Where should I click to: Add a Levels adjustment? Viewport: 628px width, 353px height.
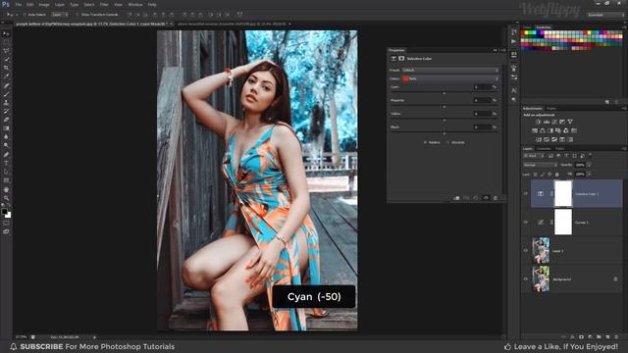point(546,122)
